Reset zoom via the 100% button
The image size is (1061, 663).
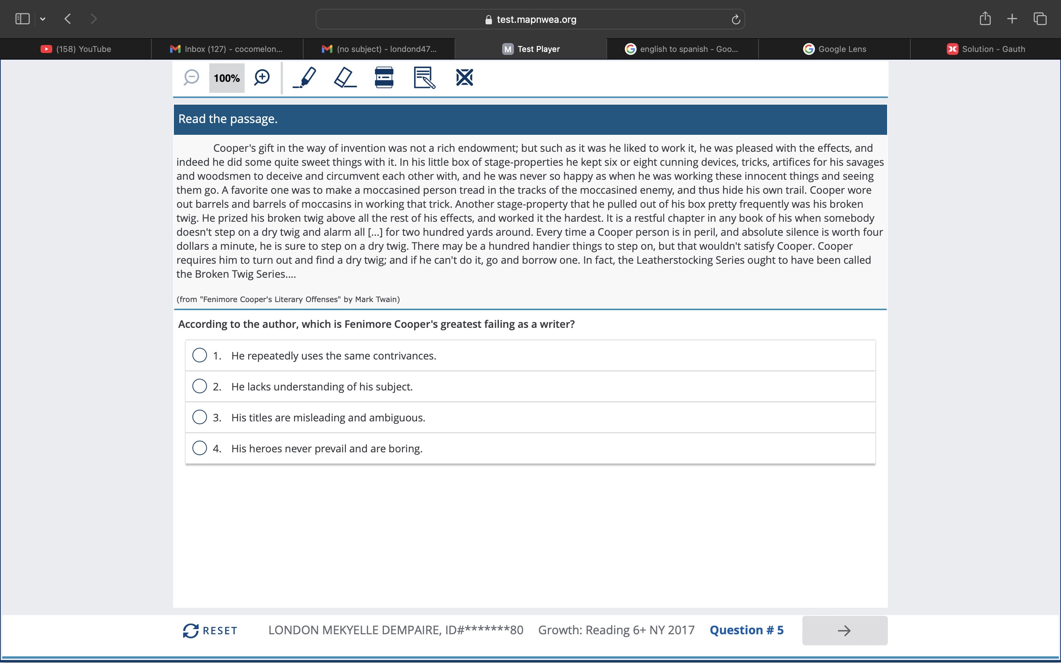pos(227,78)
